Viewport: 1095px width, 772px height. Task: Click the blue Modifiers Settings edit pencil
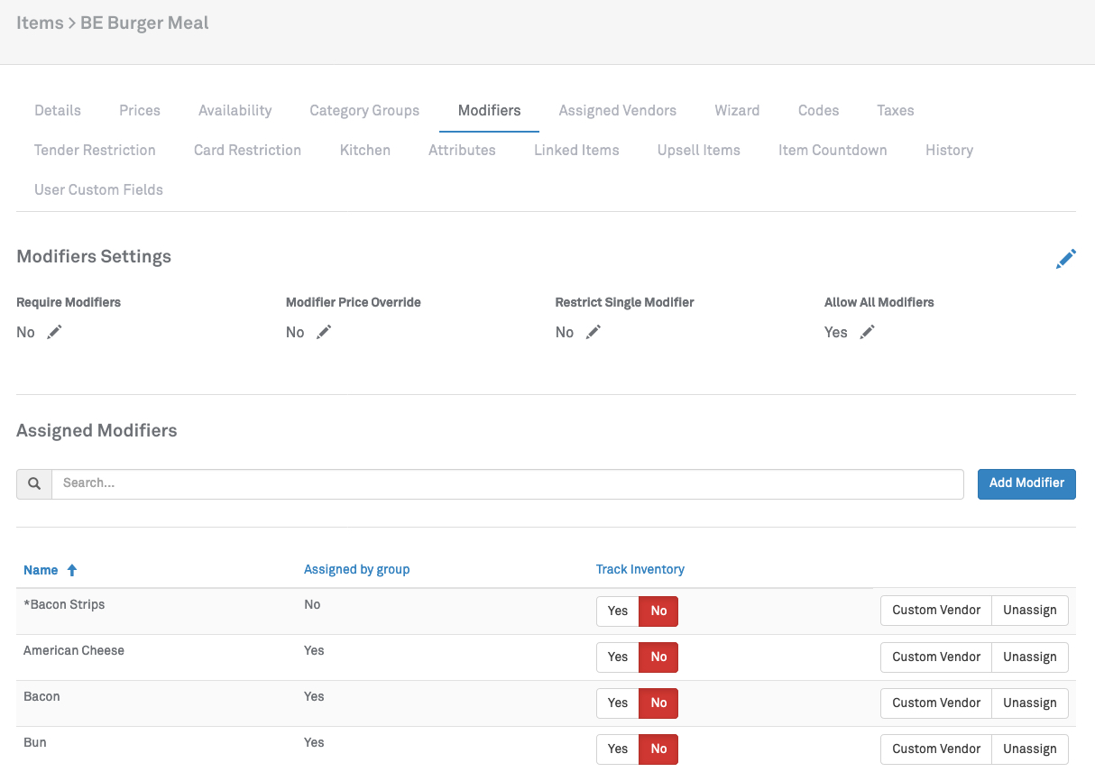1065,259
